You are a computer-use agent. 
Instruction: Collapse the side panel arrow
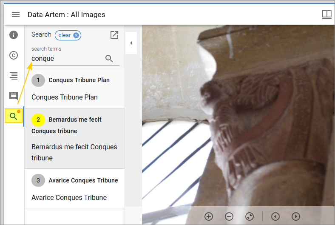coord(131,43)
